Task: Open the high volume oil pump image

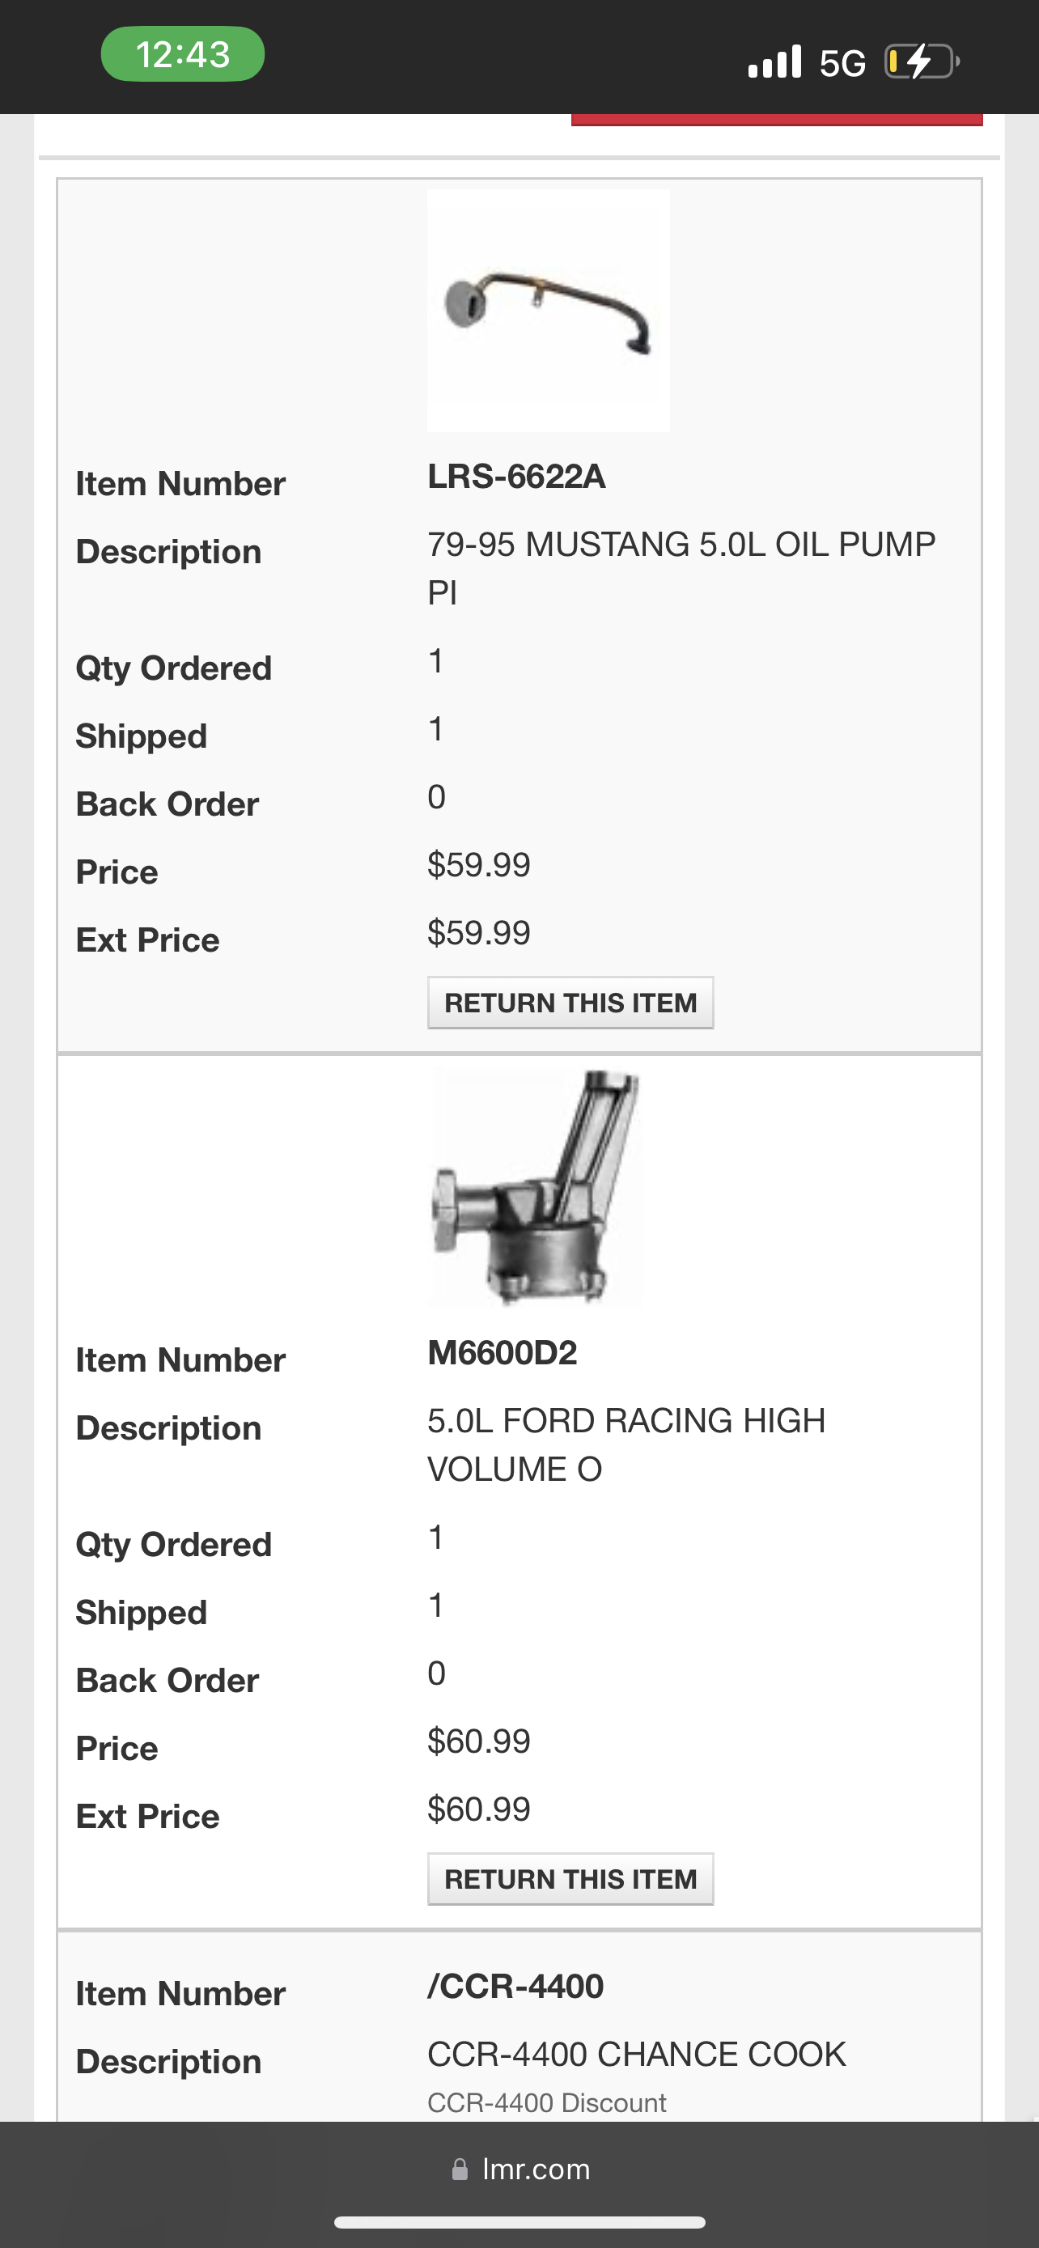Action: (x=537, y=1188)
